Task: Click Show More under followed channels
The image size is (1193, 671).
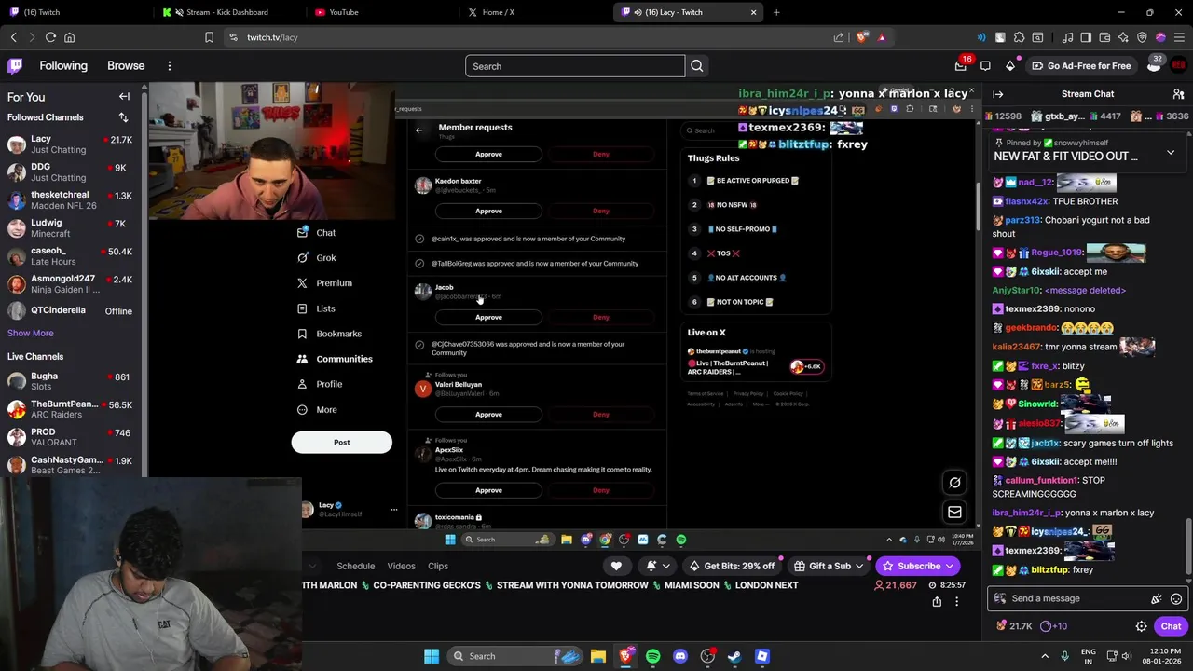Action: tap(31, 333)
